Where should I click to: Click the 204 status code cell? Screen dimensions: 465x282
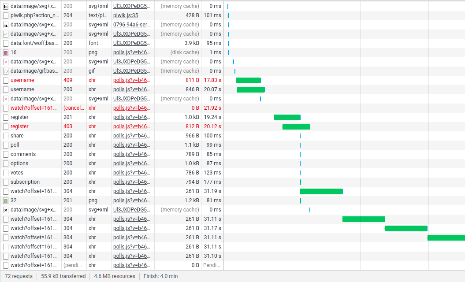tap(68, 15)
